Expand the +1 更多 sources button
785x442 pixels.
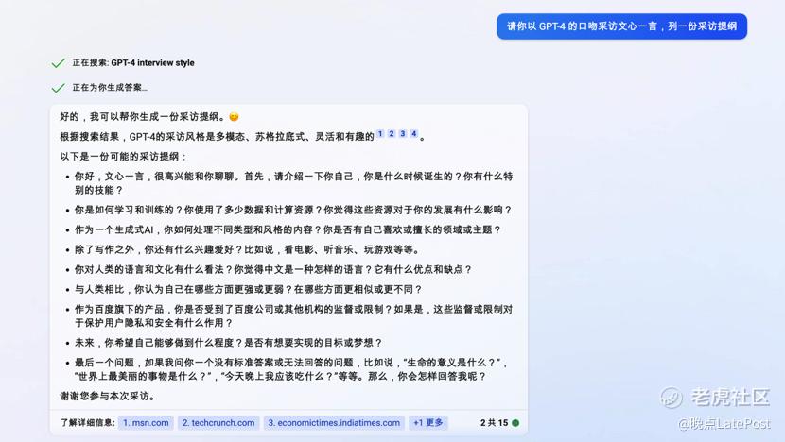[x=428, y=423]
